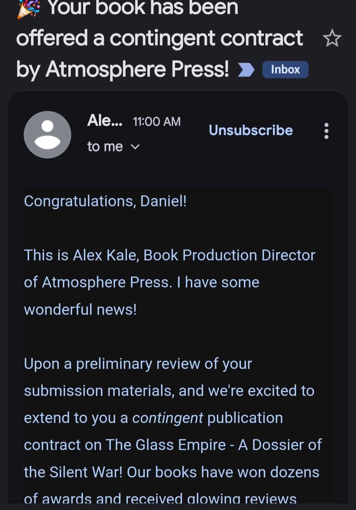Open the three-dot more options menu

pyautogui.click(x=326, y=131)
